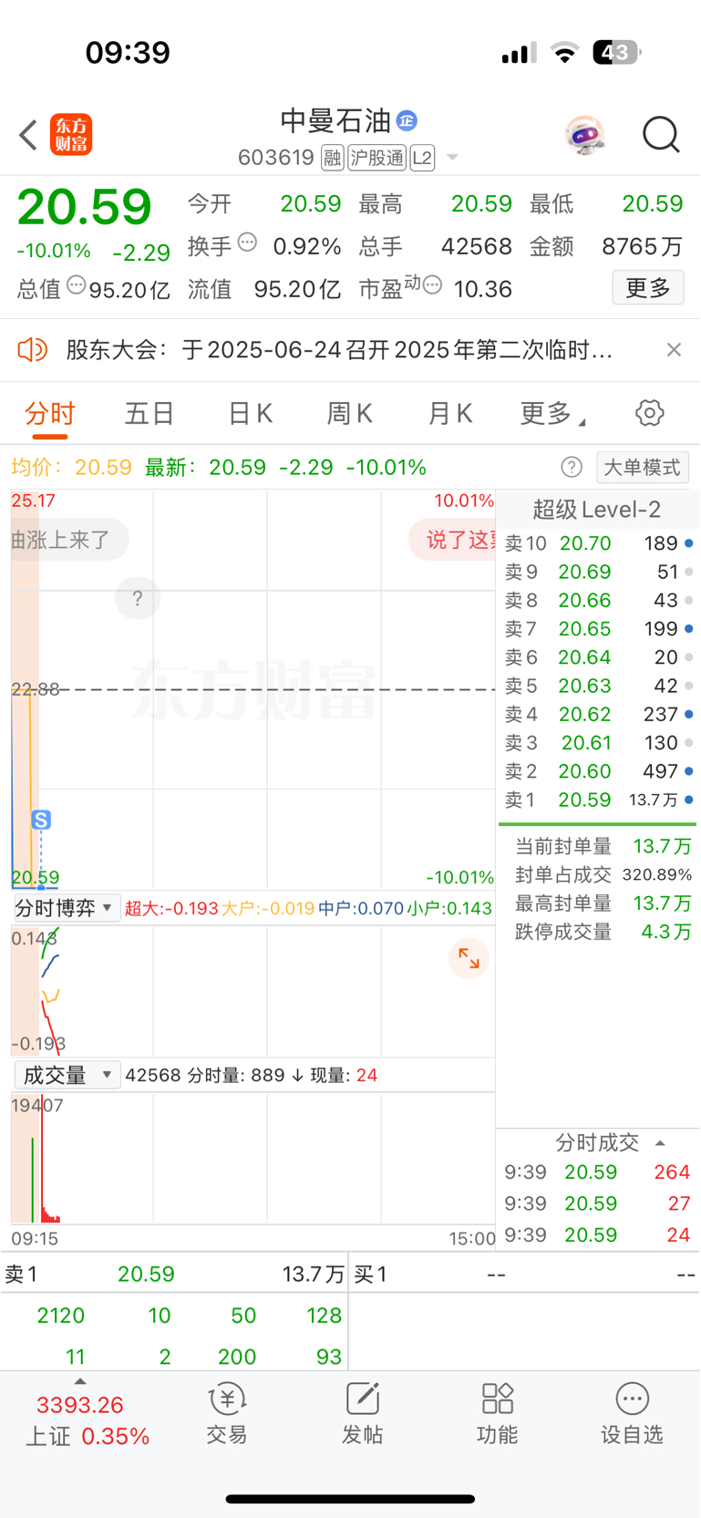The image size is (701, 1518).
Task: Open the 分时博弈 indicator dropdown
Action: coord(67,908)
